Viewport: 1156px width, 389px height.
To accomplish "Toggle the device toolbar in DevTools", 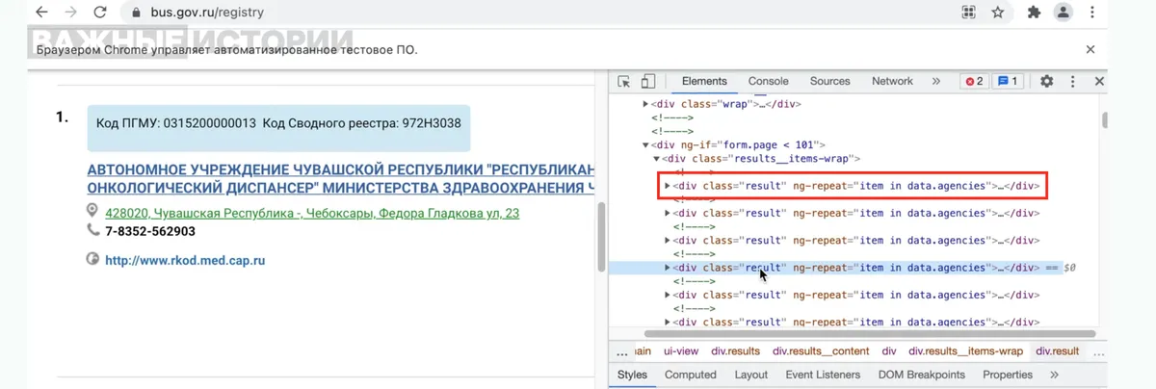I will click(648, 82).
